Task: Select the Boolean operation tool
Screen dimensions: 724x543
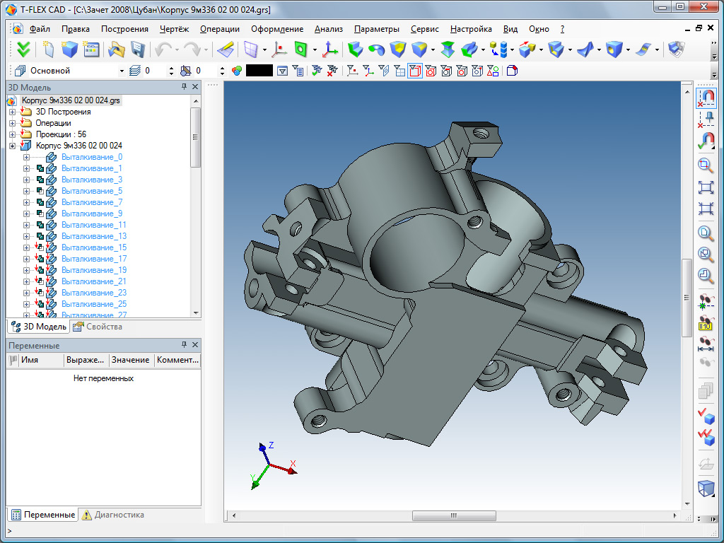Action: 397,49
